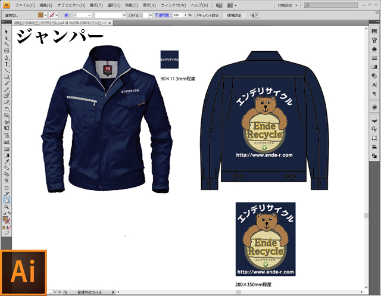Pick the Free Transform tool
381x296 pixels.
click(7, 128)
